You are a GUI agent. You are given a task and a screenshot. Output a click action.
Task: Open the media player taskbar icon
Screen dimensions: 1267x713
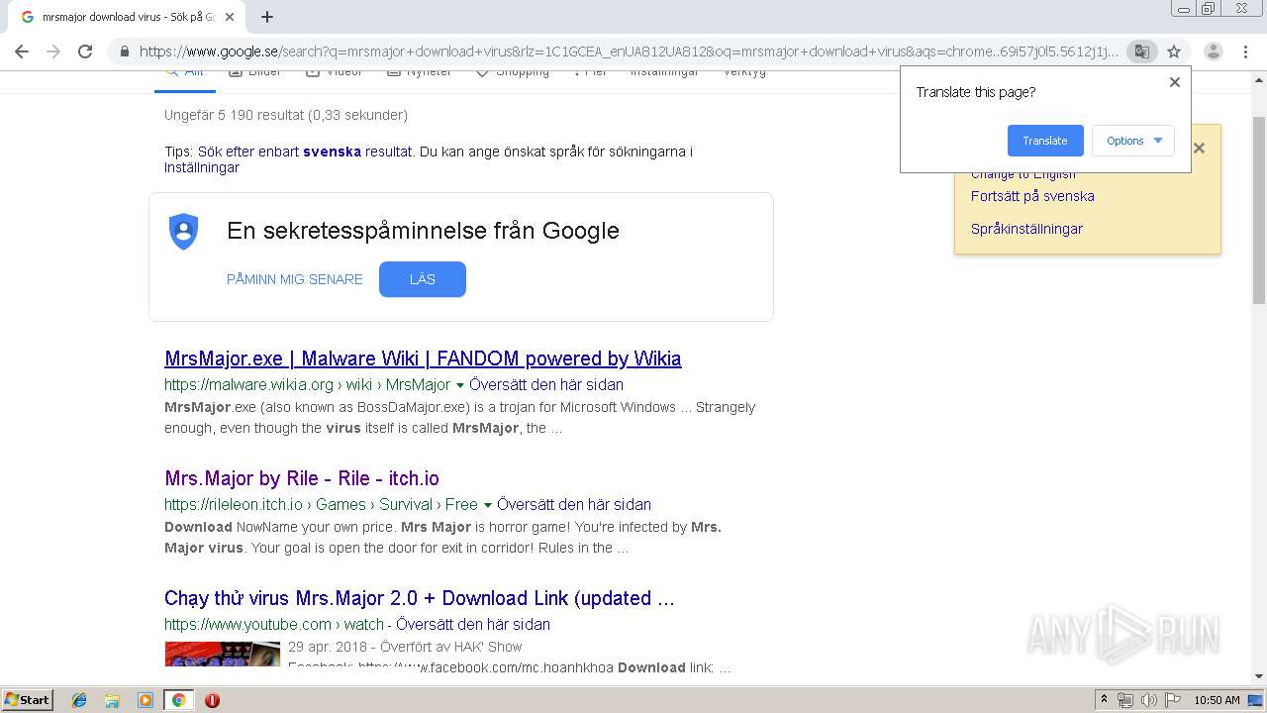coord(146,700)
